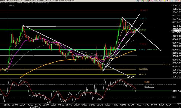This screenshot has height=108, width=181.
Task: Click the Jun 6 Thu date label
Action: click(x=35, y=107)
